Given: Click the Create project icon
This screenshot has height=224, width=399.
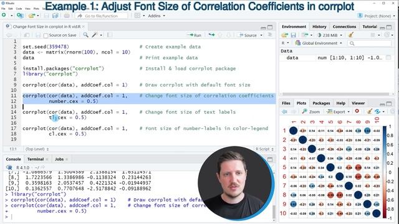Looking at the screenshot, I should pos(20,16).
